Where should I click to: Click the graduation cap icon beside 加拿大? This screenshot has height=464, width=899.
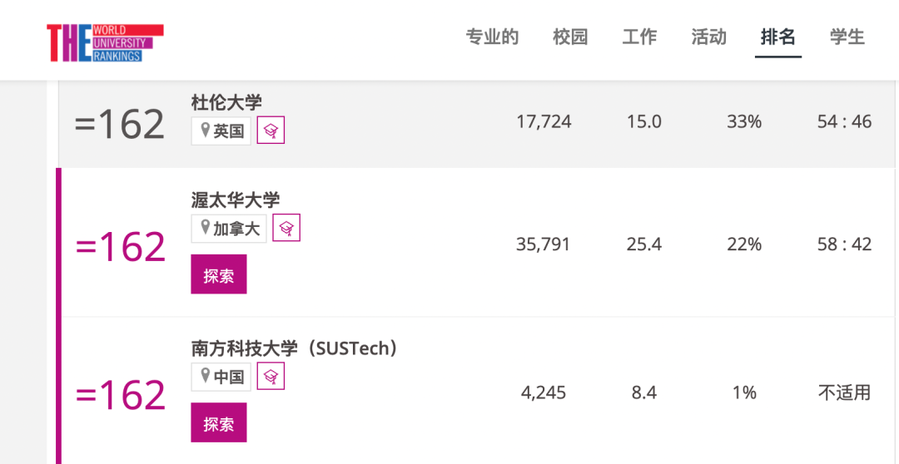286,228
